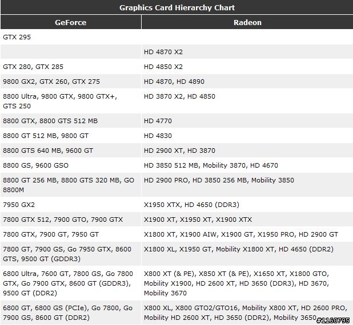Select the 6800 Ultra, 7600 GT cell
353x325 pixels.
[x=71, y=283]
